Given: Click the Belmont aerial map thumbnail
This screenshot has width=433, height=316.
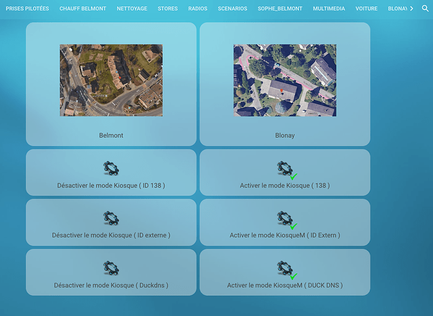Looking at the screenshot, I should pyautogui.click(x=111, y=80).
